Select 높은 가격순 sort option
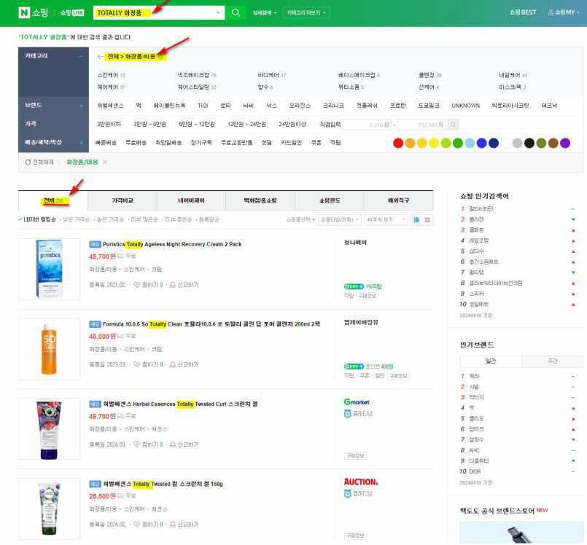Viewport: 587px width, 545px height. (110, 219)
